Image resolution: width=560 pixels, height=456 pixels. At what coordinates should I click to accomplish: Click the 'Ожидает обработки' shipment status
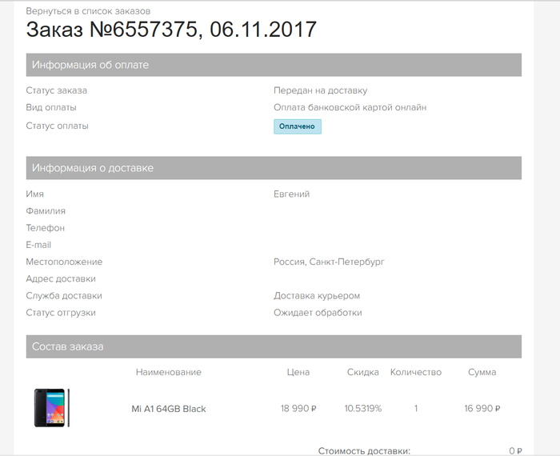(318, 313)
